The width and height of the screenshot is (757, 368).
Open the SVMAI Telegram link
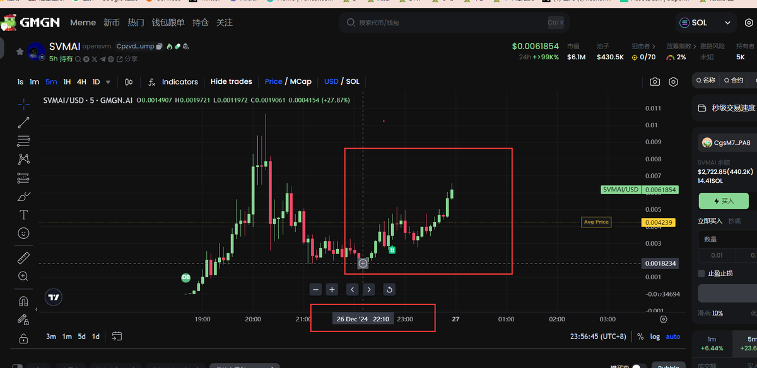[x=103, y=59]
